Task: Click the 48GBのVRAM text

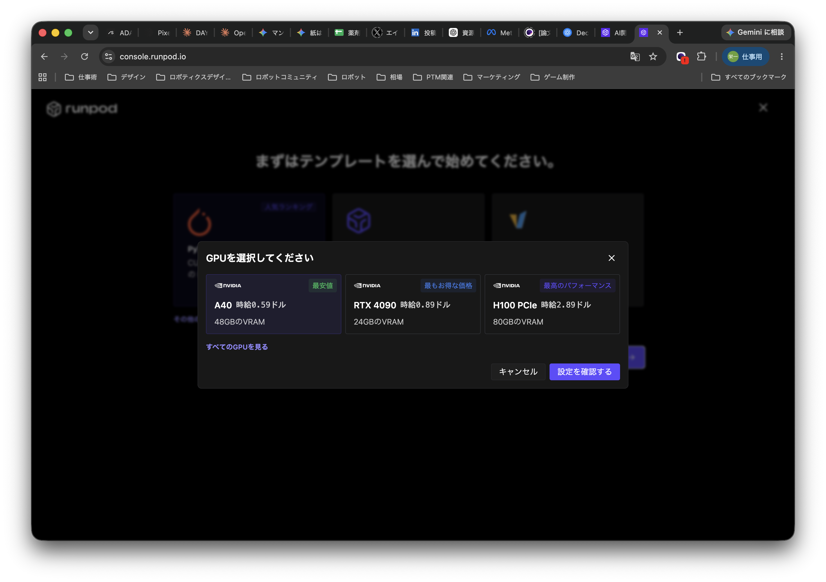Action: pyautogui.click(x=240, y=321)
